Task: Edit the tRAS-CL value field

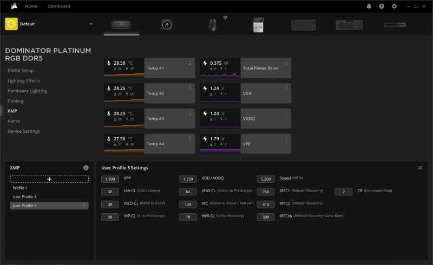Action: click(x=188, y=192)
